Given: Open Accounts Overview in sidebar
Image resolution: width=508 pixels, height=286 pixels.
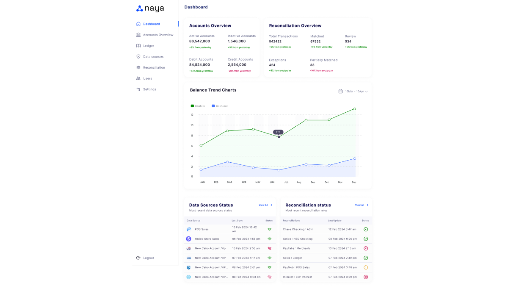Looking at the screenshot, I should point(158,35).
